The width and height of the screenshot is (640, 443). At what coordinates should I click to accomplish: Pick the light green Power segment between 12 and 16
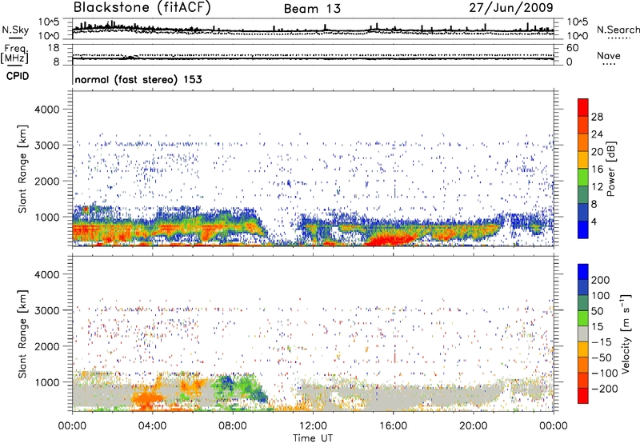(x=583, y=177)
